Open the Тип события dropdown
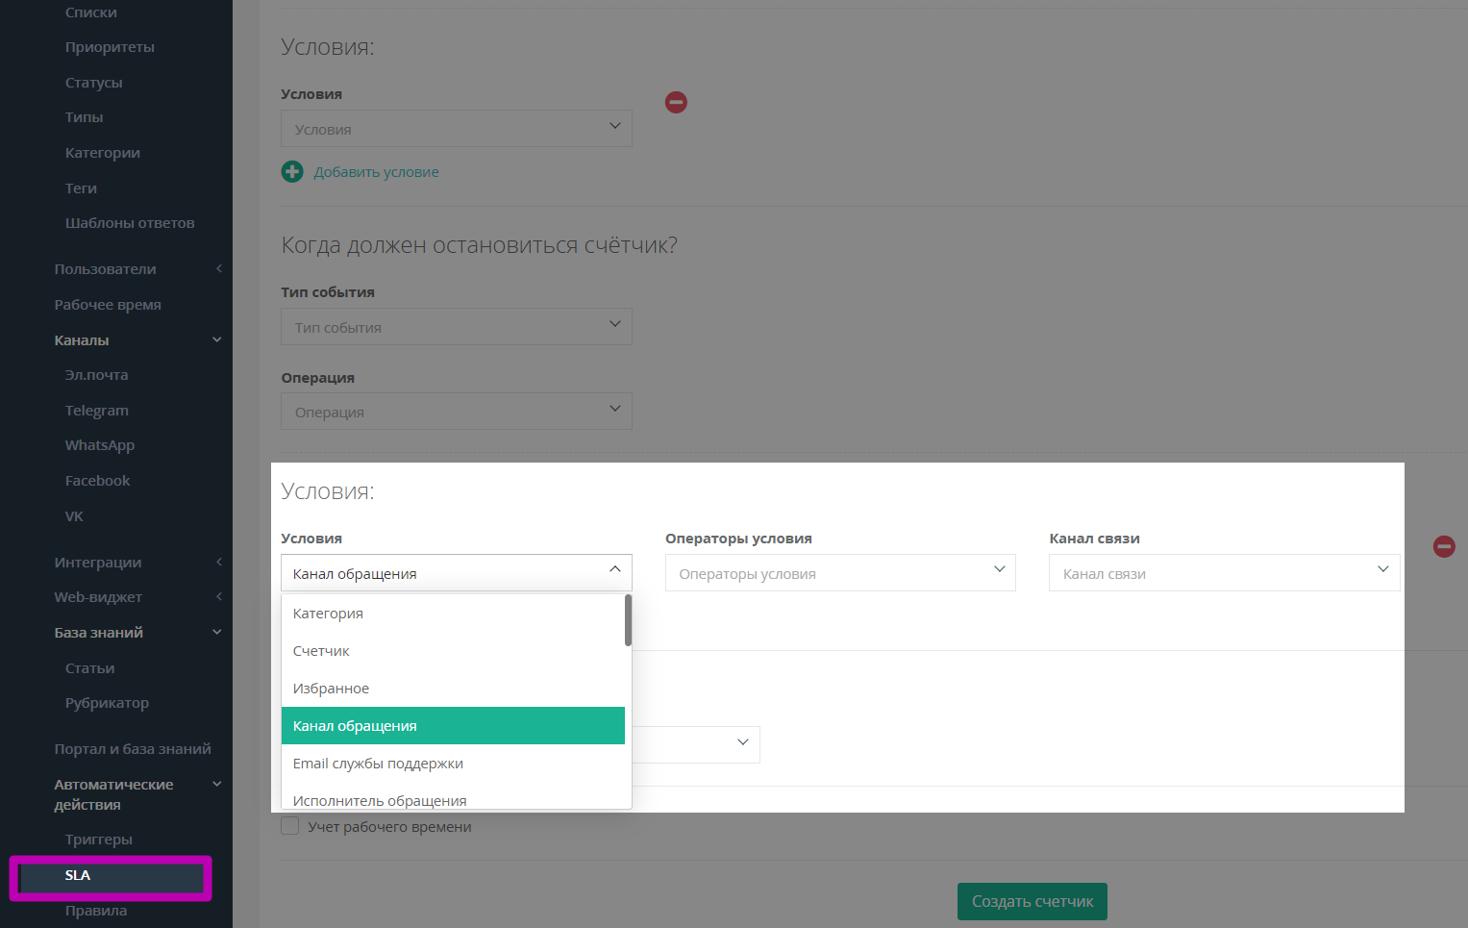 [x=456, y=327]
